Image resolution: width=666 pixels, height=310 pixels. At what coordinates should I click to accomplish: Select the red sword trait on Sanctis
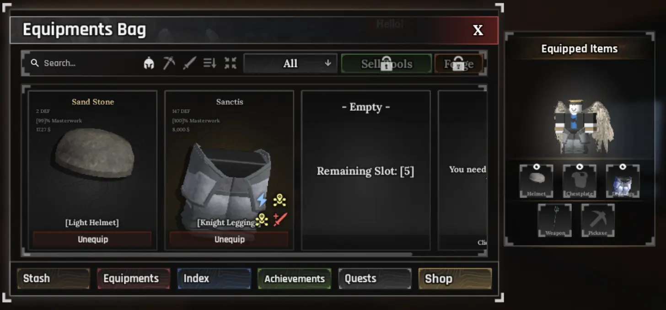[x=280, y=219]
